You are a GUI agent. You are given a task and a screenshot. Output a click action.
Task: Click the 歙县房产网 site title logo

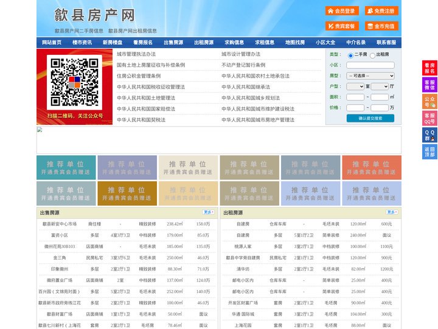click(94, 15)
